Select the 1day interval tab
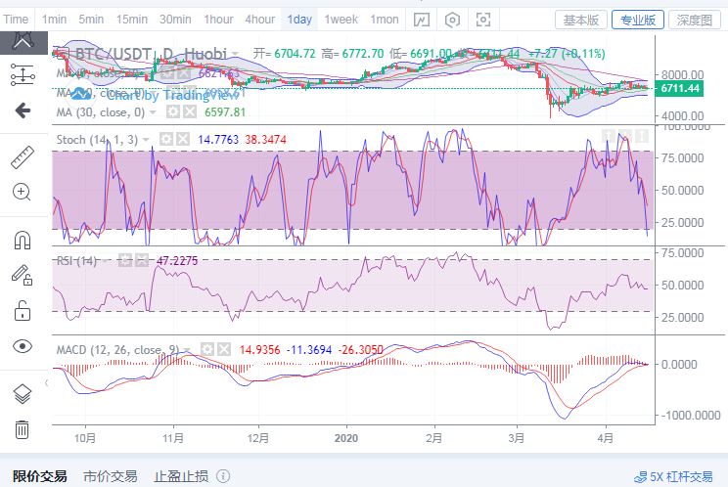This screenshot has width=728, height=487. click(x=299, y=20)
